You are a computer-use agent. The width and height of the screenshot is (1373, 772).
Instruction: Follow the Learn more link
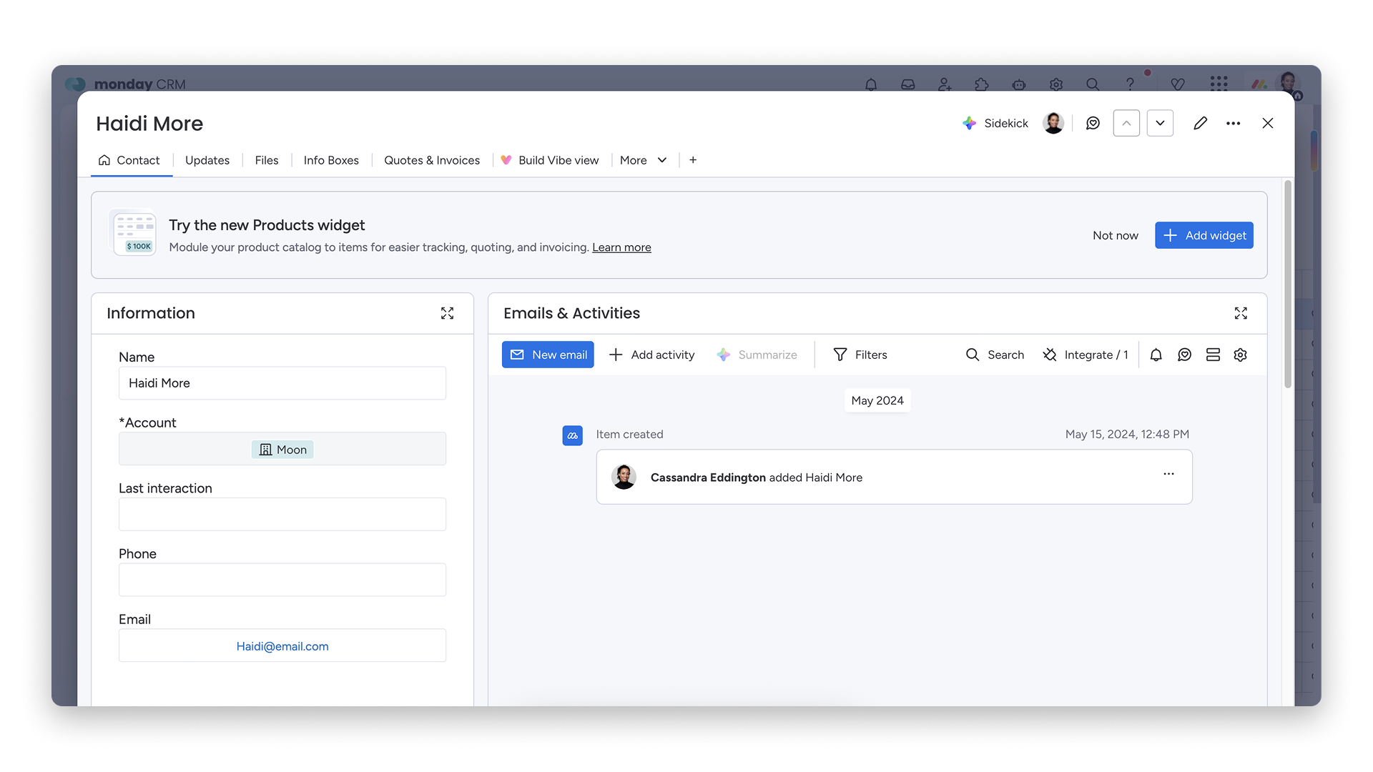click(621, 247)
